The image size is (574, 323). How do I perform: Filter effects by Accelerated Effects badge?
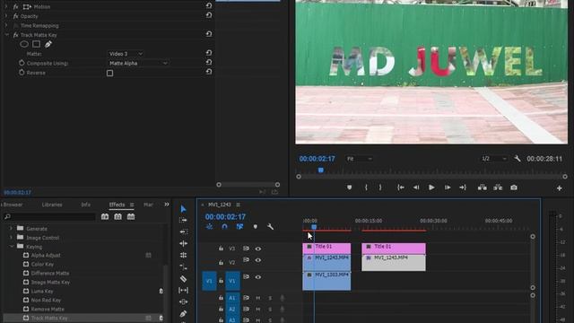[105, 217]
